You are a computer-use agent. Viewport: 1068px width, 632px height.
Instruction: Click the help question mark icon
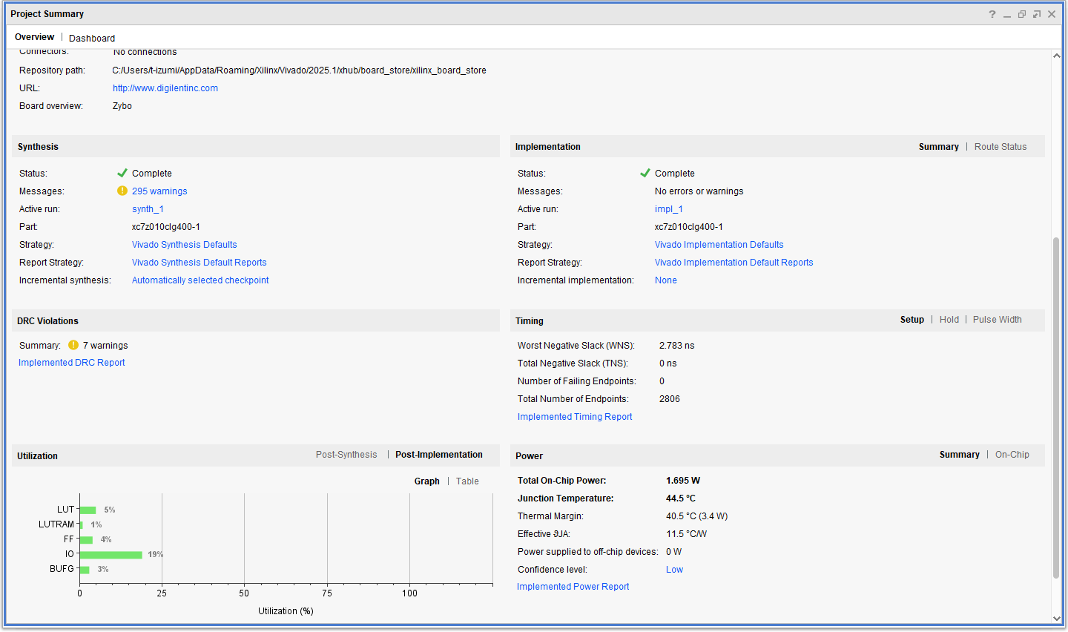tap(992, 14)
